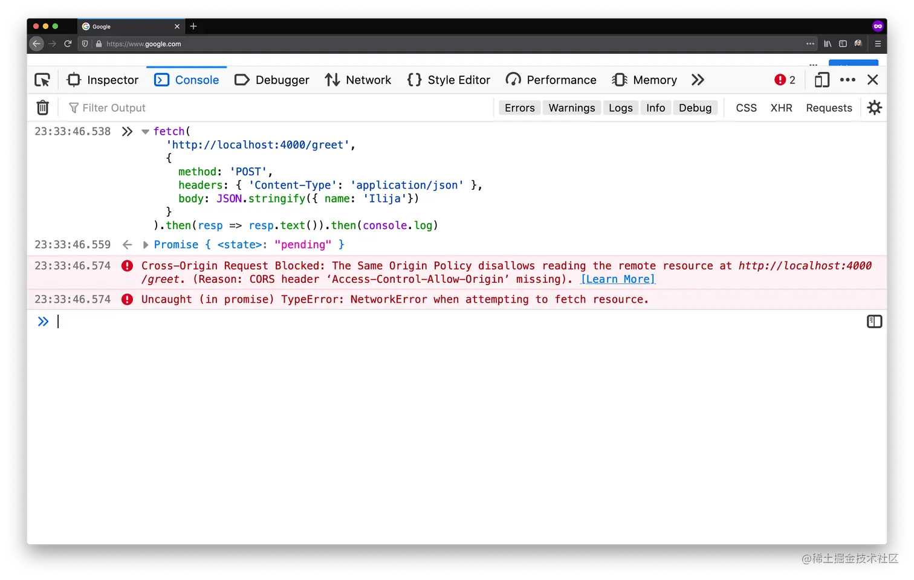Toggle the XHR filter

click(782, 108)
